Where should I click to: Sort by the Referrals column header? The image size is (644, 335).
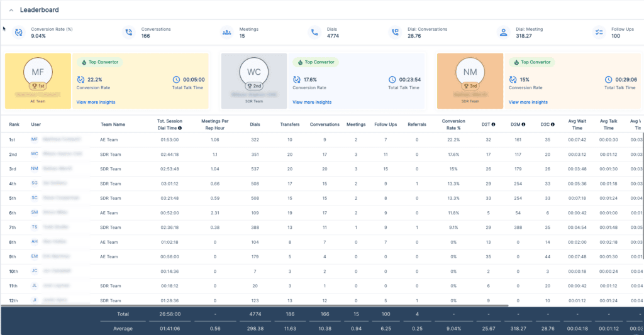tap(417, 124)
